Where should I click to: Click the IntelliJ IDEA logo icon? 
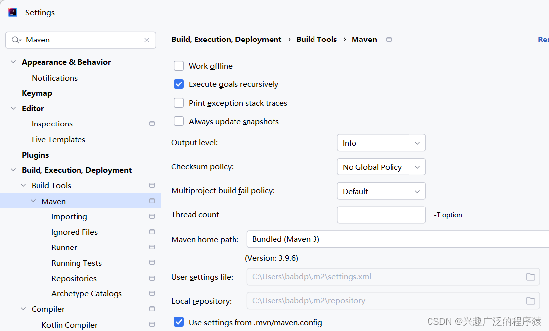13,13
